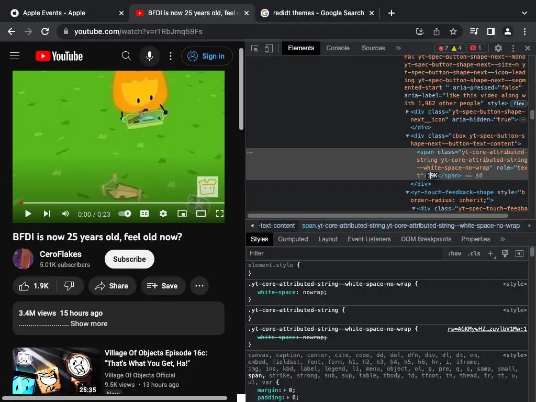Click the Styles Filter input field

coord(345,253)
